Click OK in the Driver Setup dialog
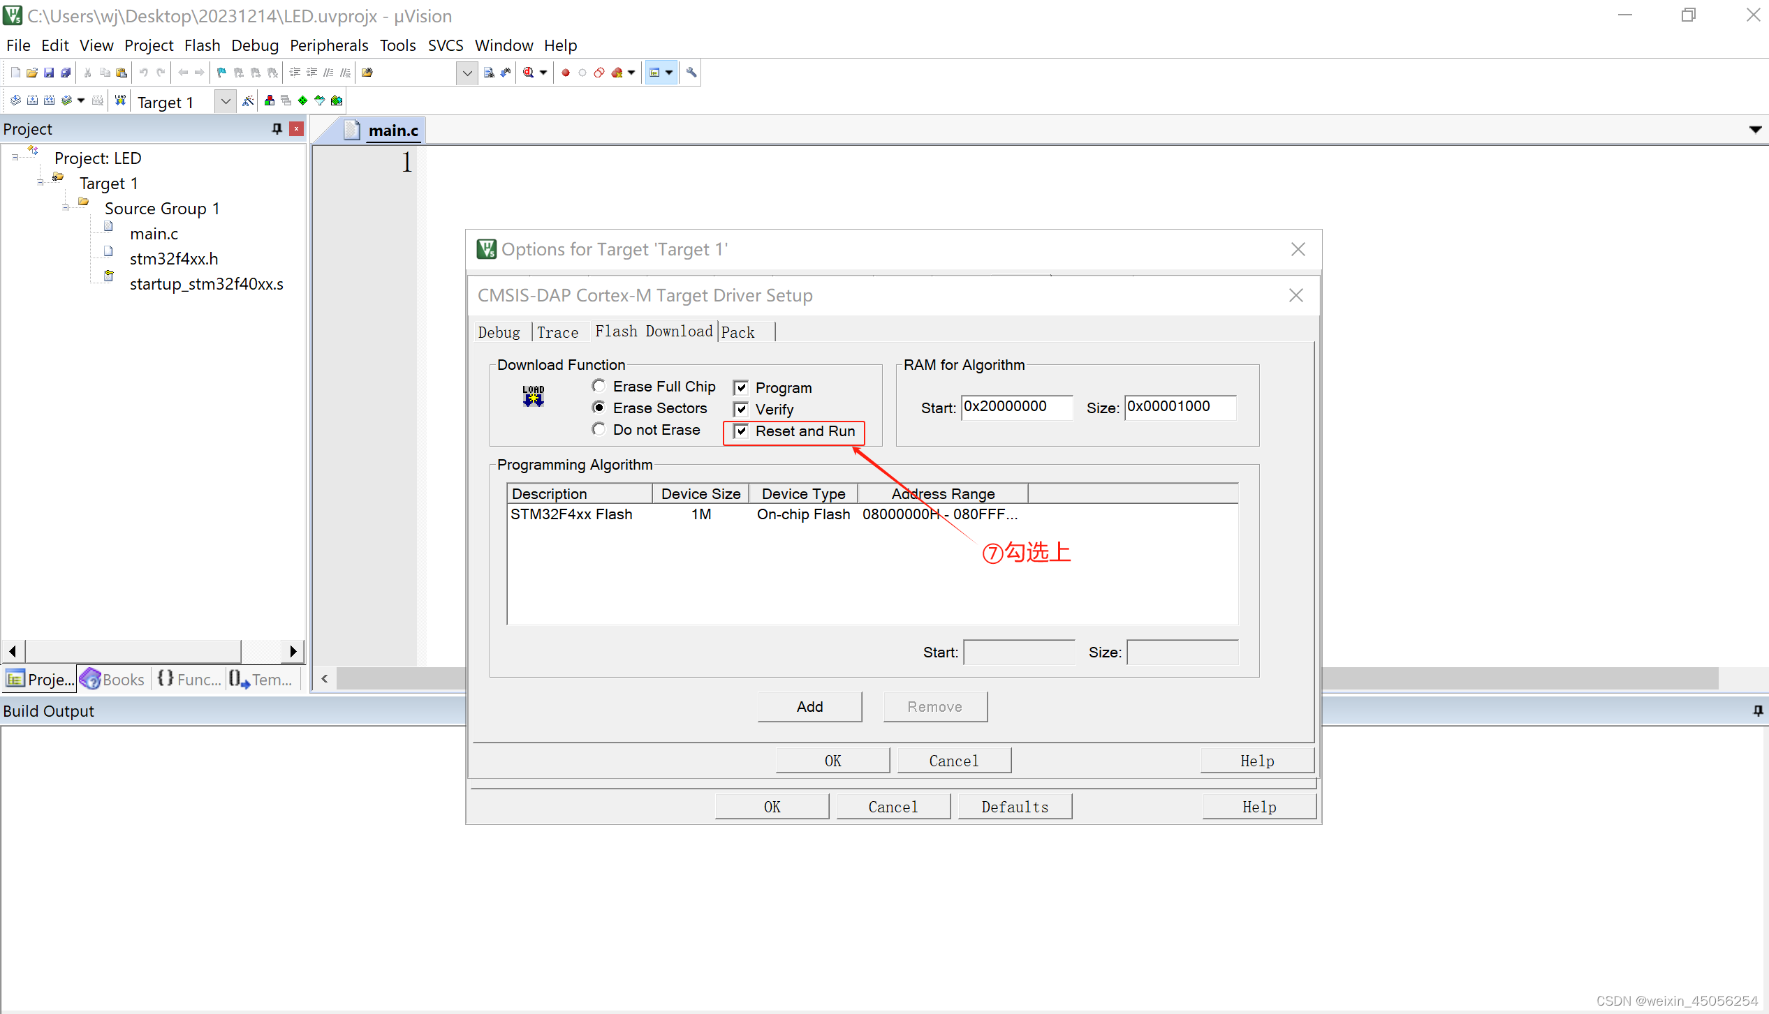1769x1014 pixels. (832, 761)
